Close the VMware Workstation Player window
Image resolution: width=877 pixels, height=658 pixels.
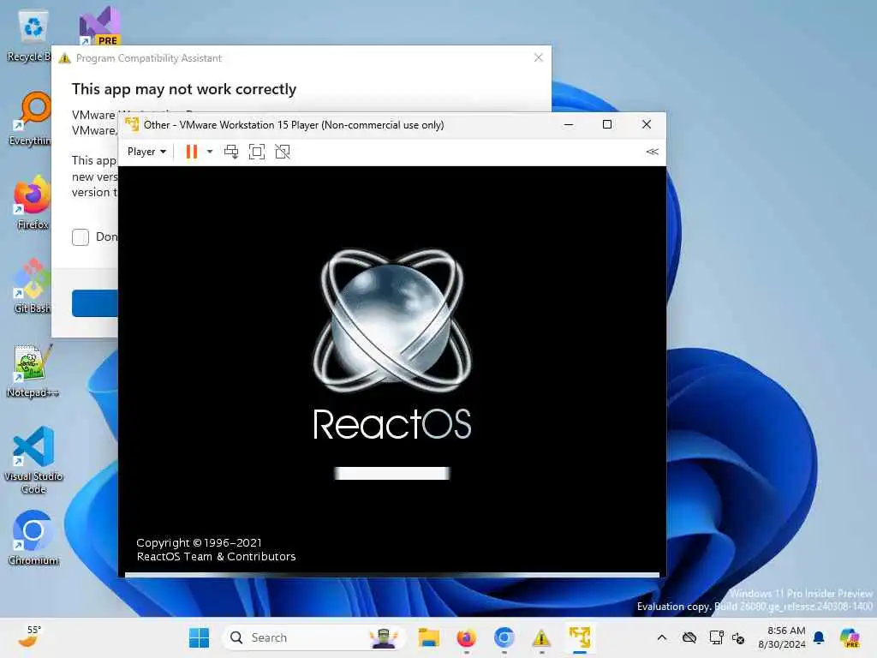coord(647,125)
